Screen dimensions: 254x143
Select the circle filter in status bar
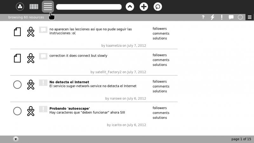coord(240,17)
